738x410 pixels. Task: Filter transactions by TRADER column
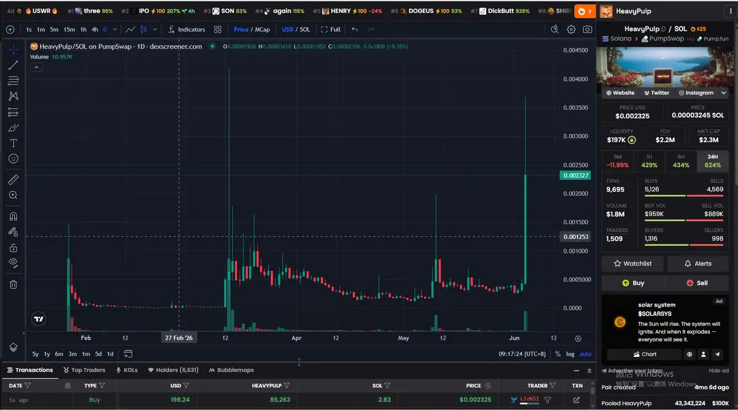553,385
